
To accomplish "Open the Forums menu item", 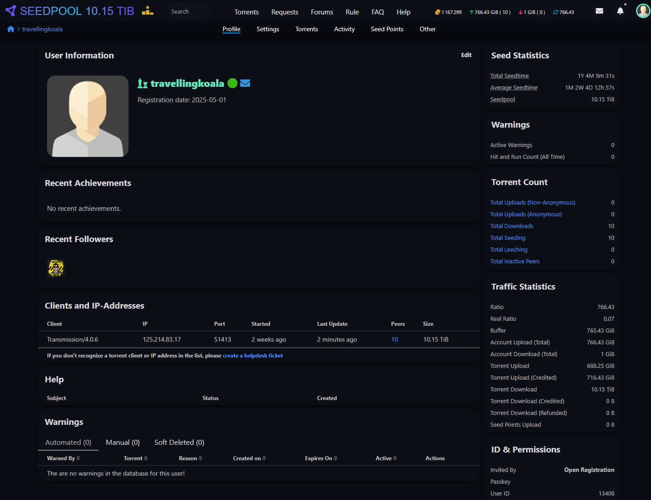I will pyautogui.click(x=322, y=12).
